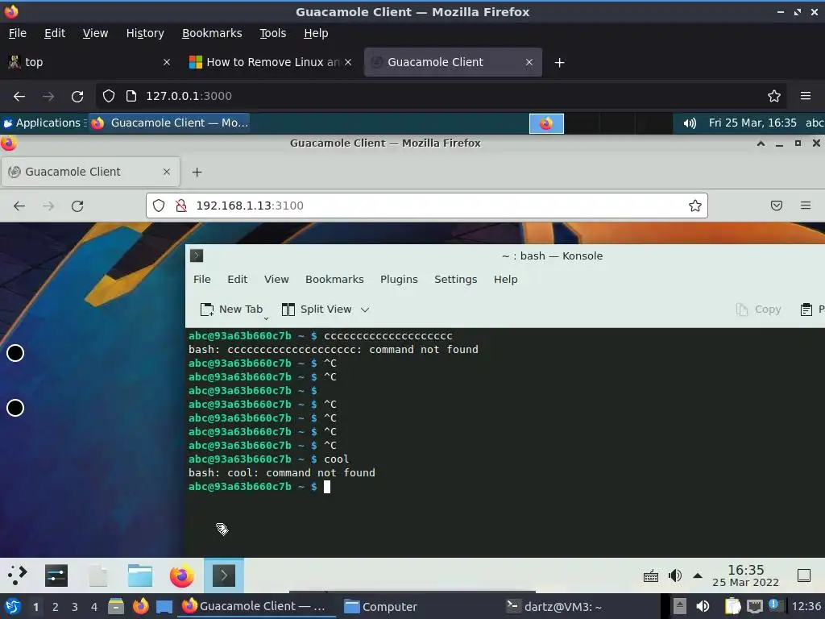The image size is (825, 619).
Task: Open the outer Firefox Bookmarks menu
Action: click(212, 33)
